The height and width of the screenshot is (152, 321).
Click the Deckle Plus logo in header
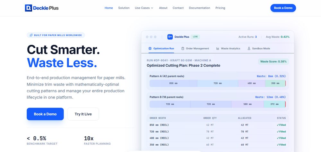(x=42, y=8)
